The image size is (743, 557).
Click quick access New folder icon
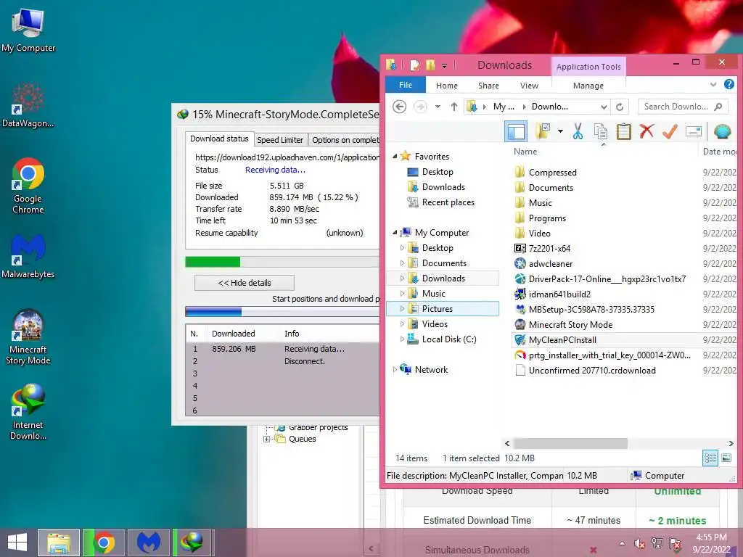430,65
